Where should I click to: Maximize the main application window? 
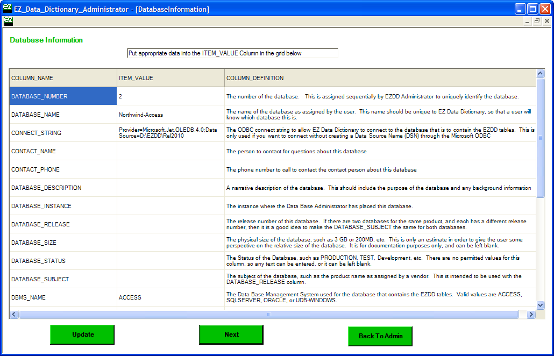532,9
